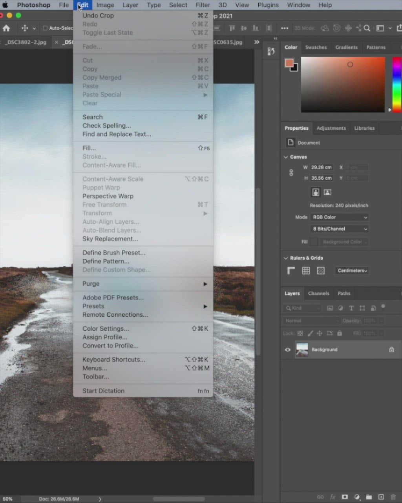Open the RGB Color mode dropdown

coord(340,217)
